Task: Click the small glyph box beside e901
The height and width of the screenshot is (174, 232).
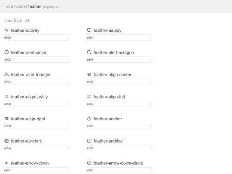Action: 151,37
